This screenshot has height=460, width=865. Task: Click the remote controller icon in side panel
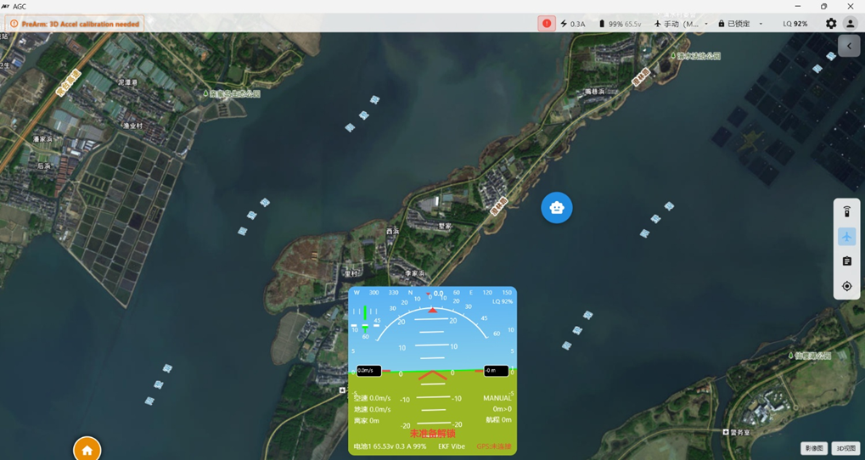(846, 212)
